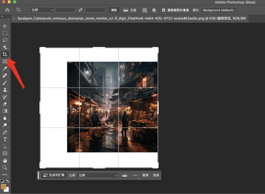Select the Crop tool

5,54
